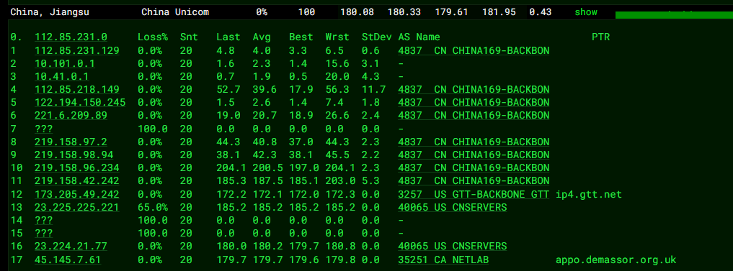Click the 10.101.0.1 address link
The width and height of the screenshot is (733, 271).
coord(65,63)
